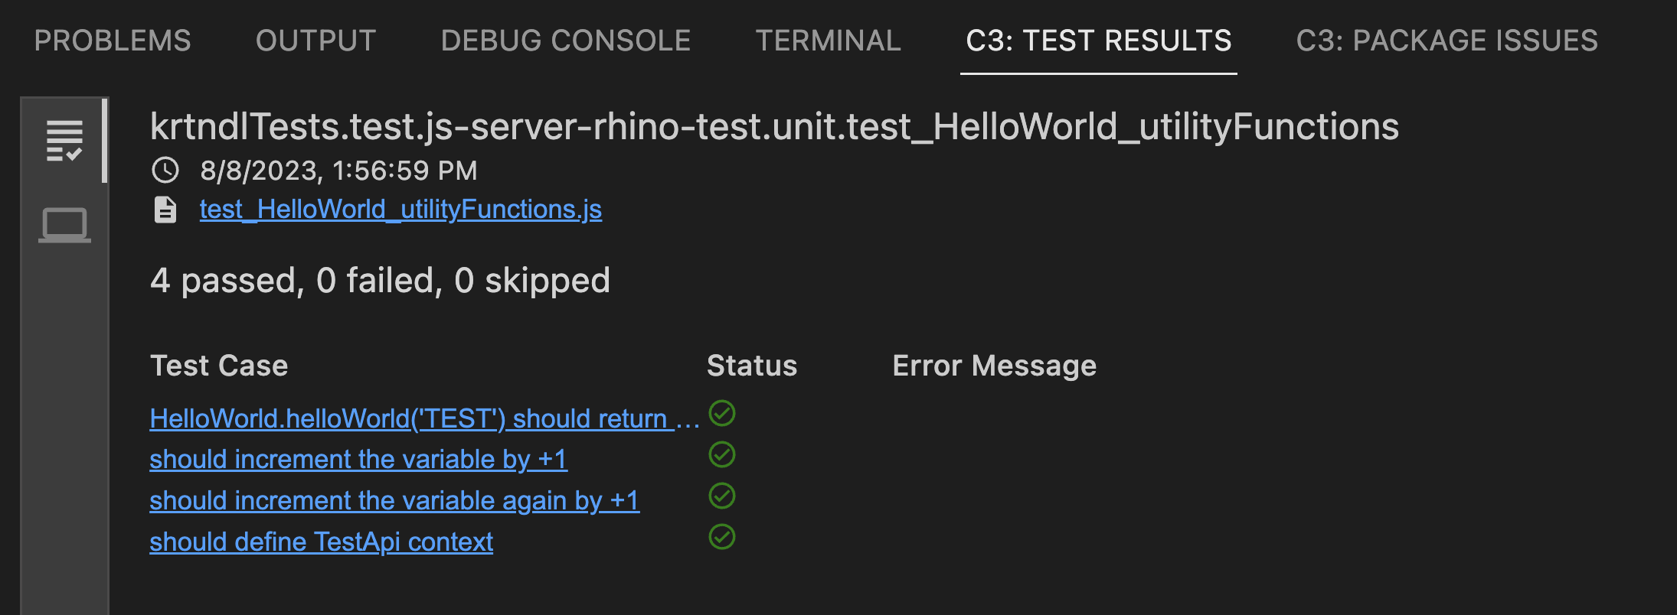Click the clock icon next to the timestamp
The height and width of the screenshot is (615, 1677).
165,171
